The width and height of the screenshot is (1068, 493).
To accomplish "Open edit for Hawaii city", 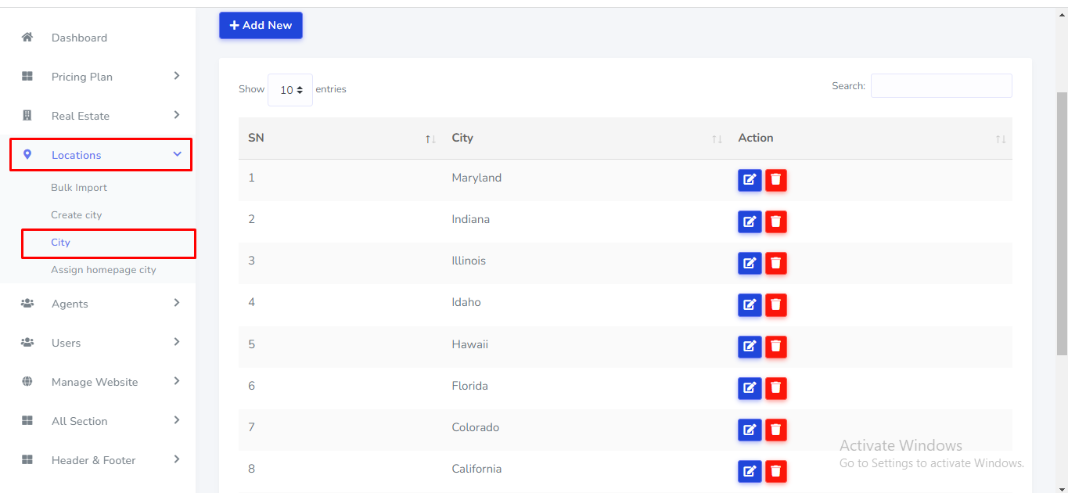I will click(749, 346).
